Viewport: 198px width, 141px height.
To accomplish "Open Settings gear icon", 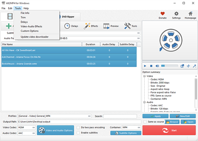I will [x=176, y=14].
